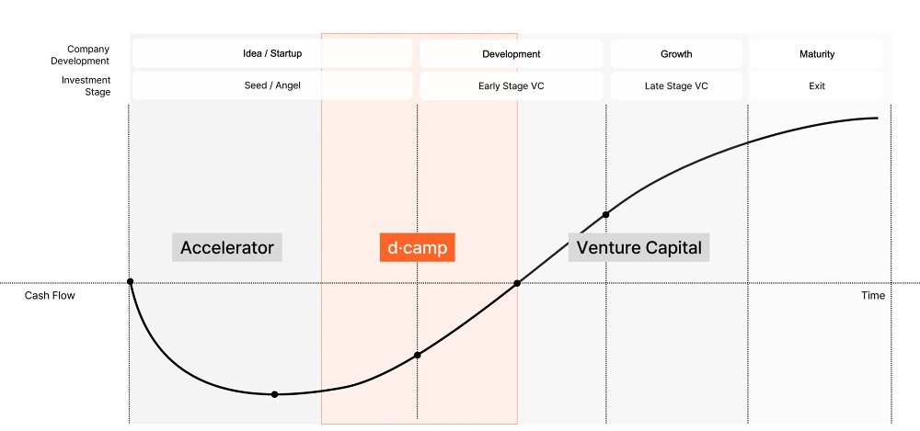Select the Exit investment box
Image resolution: width=920 pixels, height=431 pixels.
click(817, 85)
